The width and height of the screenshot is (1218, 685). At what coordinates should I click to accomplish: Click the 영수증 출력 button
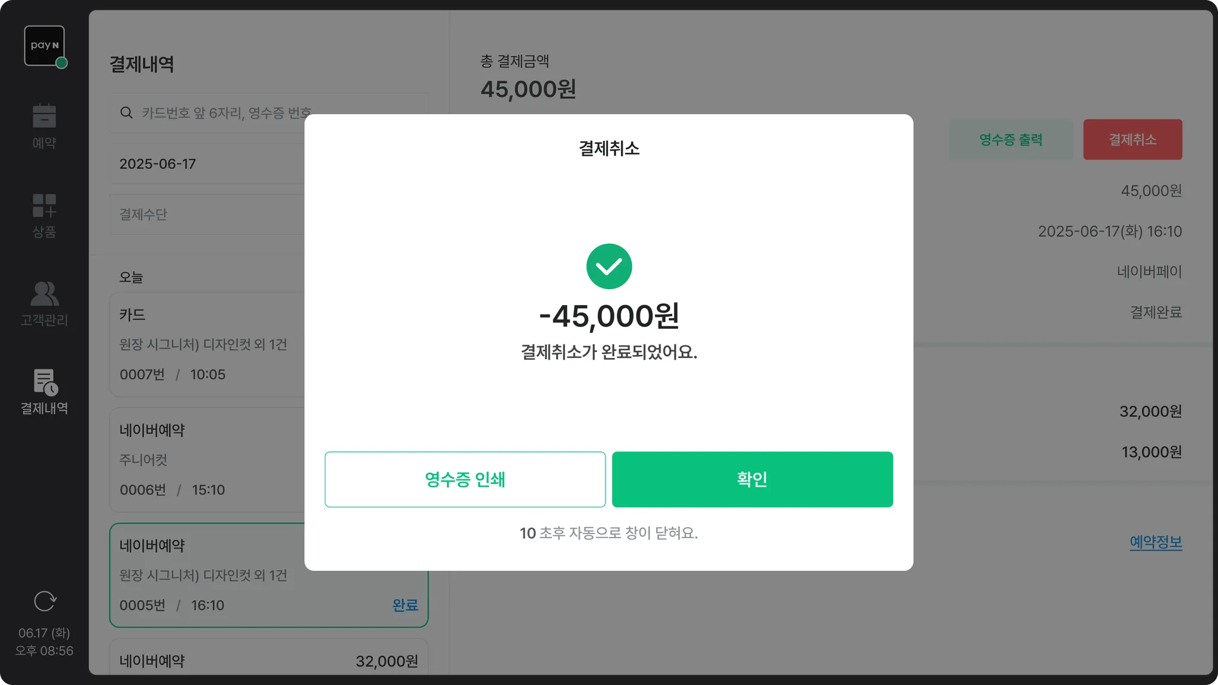1010,140
